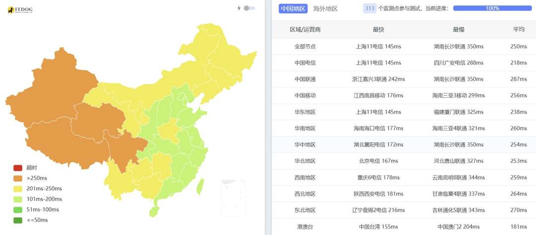
Task: Click the 东北地区 average 270ms value
Action: [x=519, y=210]
